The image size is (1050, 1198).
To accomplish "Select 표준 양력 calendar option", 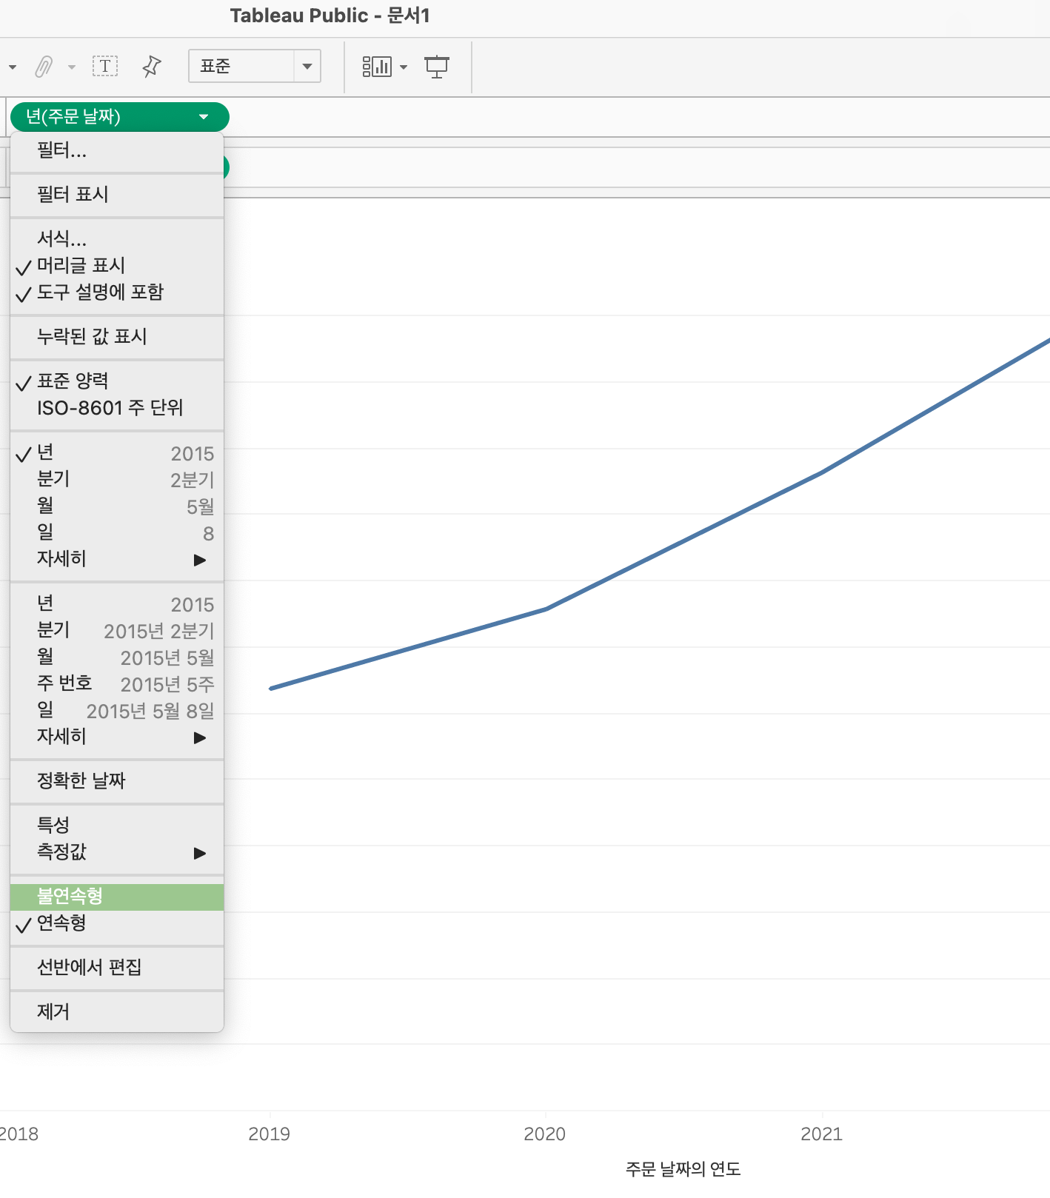I will tap(117, 381).
